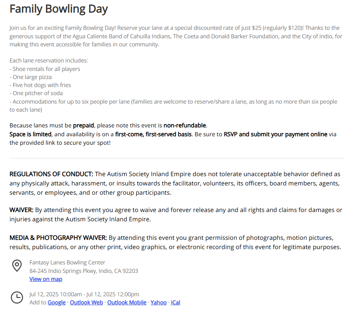Click the location pin icon
The image size is (357, 312).
click(17, 266)
